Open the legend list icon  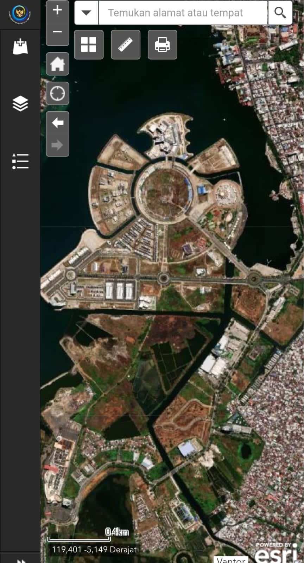20,161
